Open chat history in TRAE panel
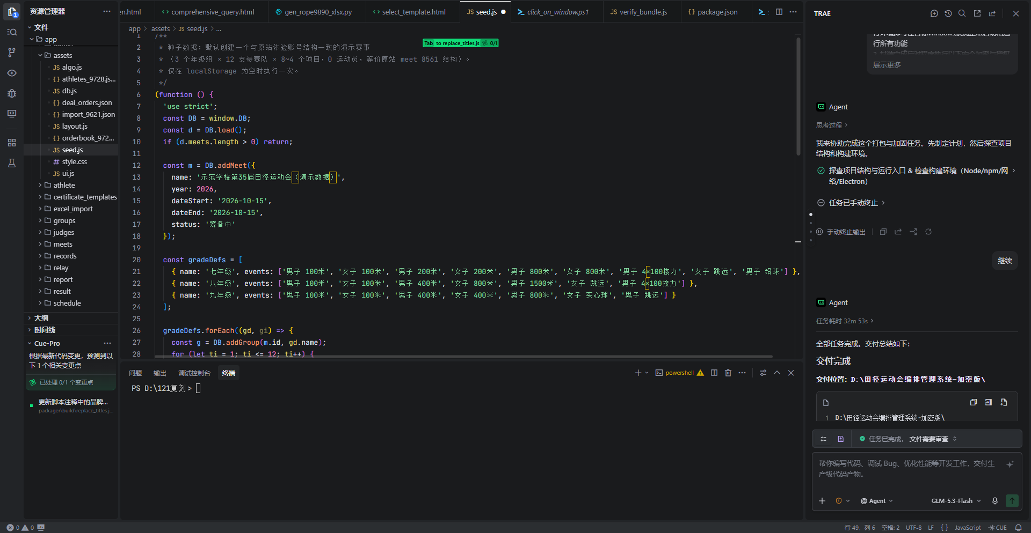The height and width of the screenshot is (533, 1031). pyautogui.click(x=948, y=13)
